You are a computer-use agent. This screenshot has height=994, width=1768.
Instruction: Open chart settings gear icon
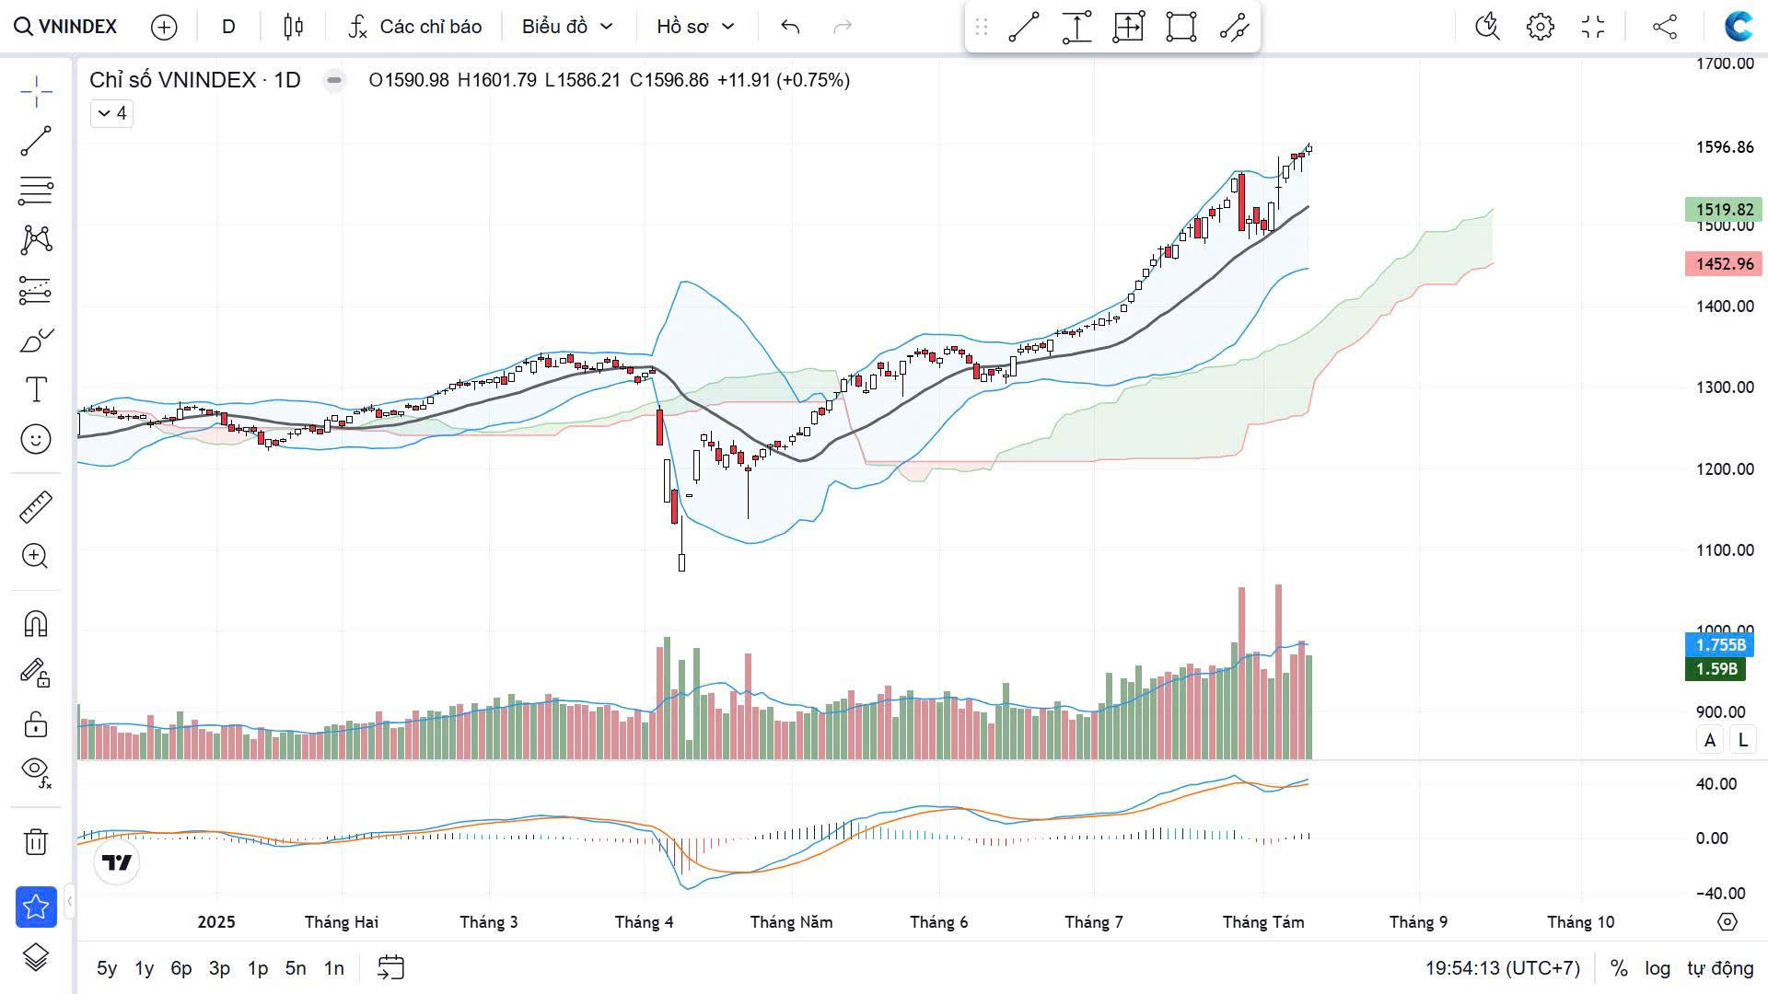pos(1540,27)
